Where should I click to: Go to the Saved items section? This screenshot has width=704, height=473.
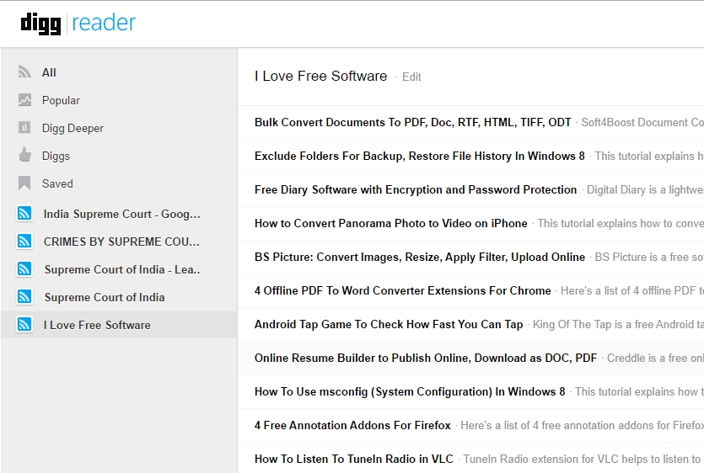click(57, 183)
